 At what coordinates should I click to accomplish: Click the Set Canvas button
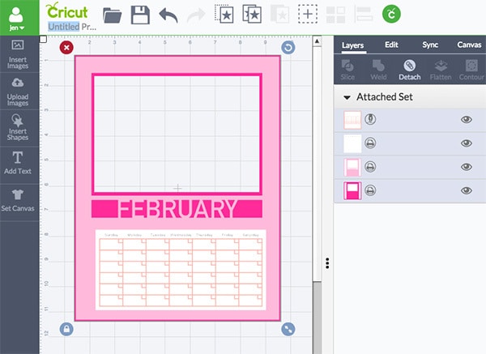(18, 199)
